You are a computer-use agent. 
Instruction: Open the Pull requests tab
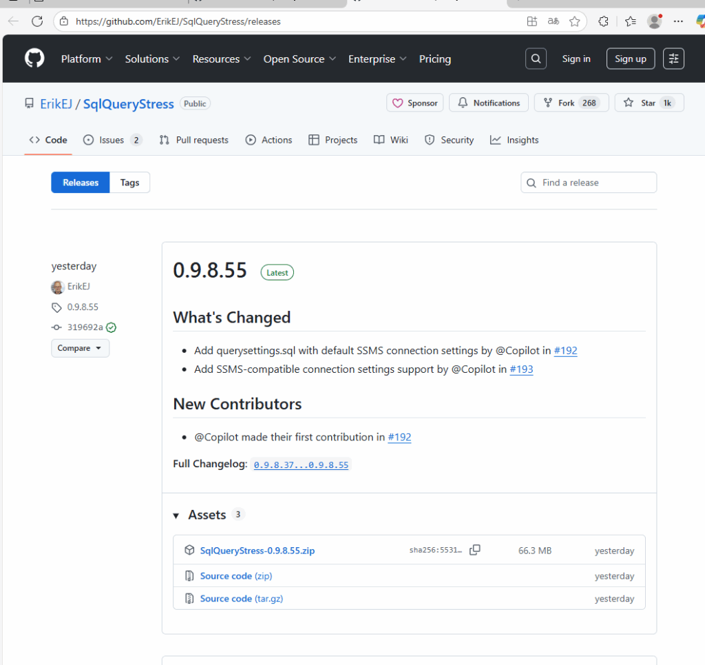tap(193, 140)
